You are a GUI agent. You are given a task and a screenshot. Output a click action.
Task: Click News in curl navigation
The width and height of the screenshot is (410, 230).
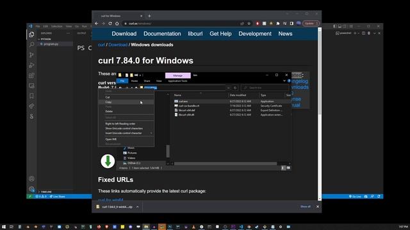coord(285,34)
